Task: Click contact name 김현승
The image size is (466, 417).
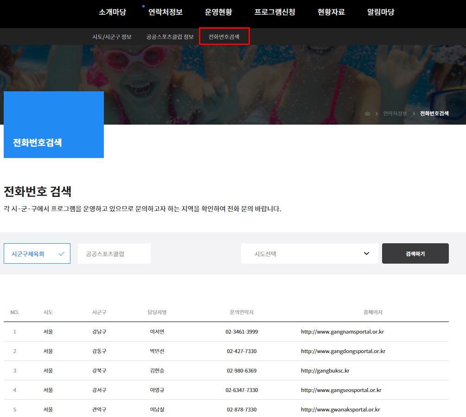Action: (x=157, y=371)
